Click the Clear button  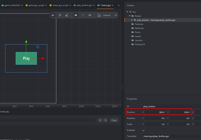[x=114, y=120]
